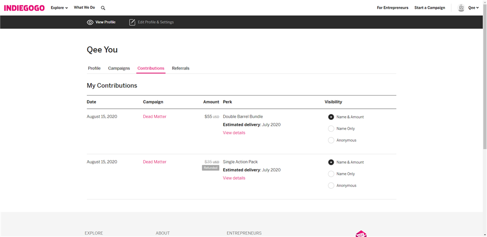Expand the Explore dropdown menu
Image resolution: width=487 pixels, height=237 pixels.
click(59, 8)
